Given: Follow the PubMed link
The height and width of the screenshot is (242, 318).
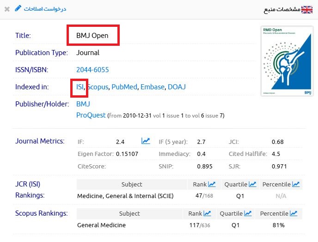Looking at the screenshot, I should coord(124,87).
